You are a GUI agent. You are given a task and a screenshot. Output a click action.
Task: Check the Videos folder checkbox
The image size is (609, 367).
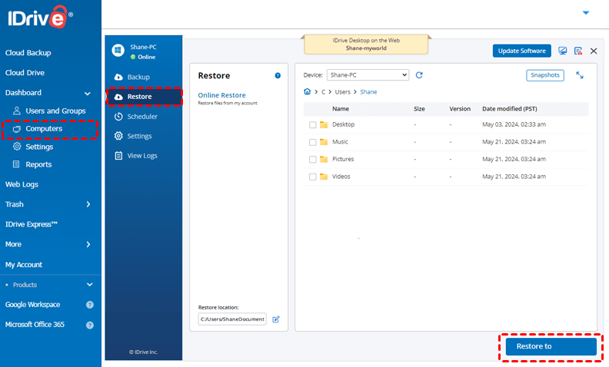[x=313, y=177]
